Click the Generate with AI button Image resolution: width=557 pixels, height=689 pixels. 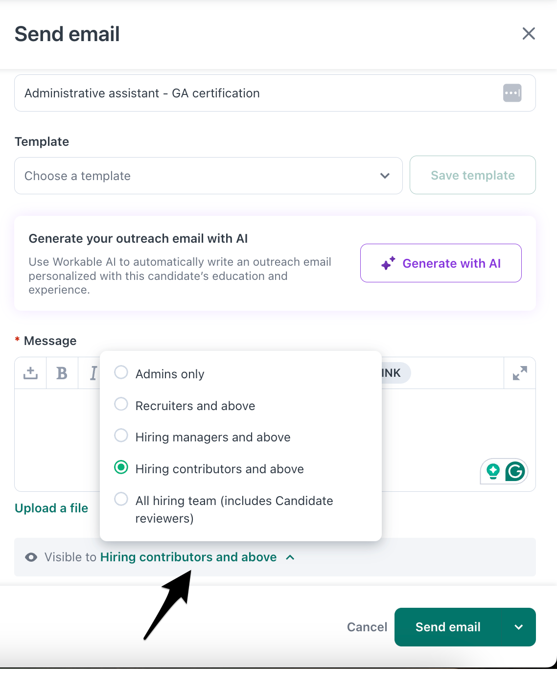(x=441, y=263)
